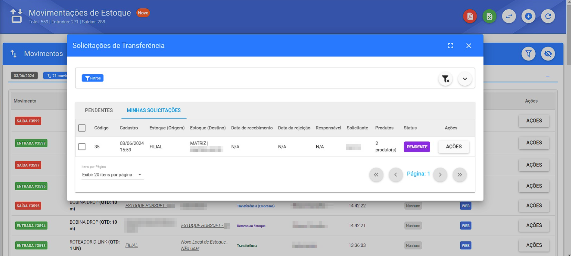This screenshot has height=256, width=571.
Task: Click Transferência (Empresas) type label
Action: point(256,206)
